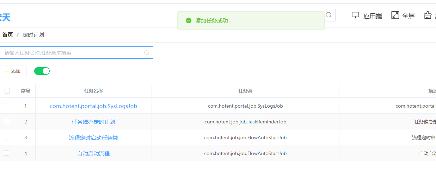Click the monitor icon for 应用端
436x173 pixels.
point(356,15)
